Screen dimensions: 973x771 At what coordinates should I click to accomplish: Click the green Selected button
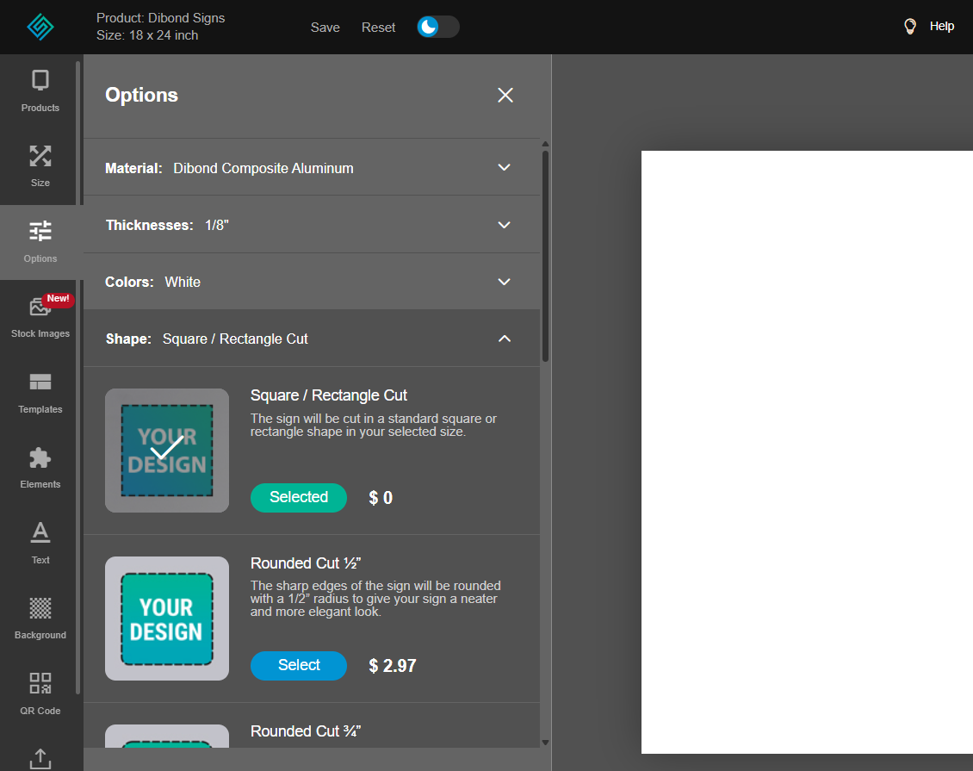pos(298,497)
